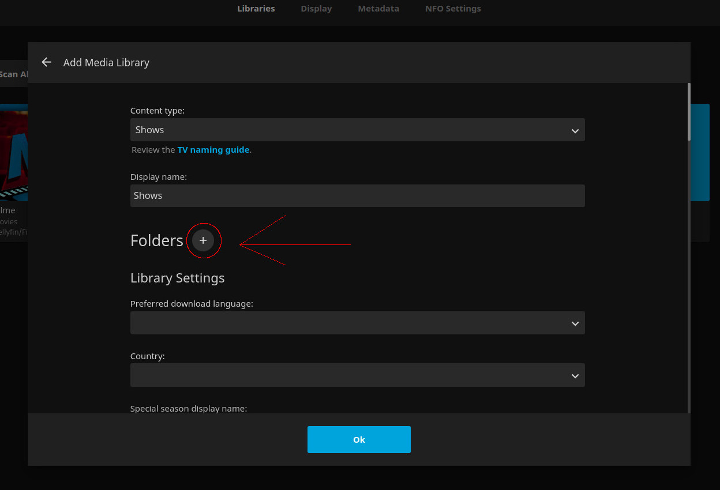Click the Add Media Library title

tap(106, 62)
